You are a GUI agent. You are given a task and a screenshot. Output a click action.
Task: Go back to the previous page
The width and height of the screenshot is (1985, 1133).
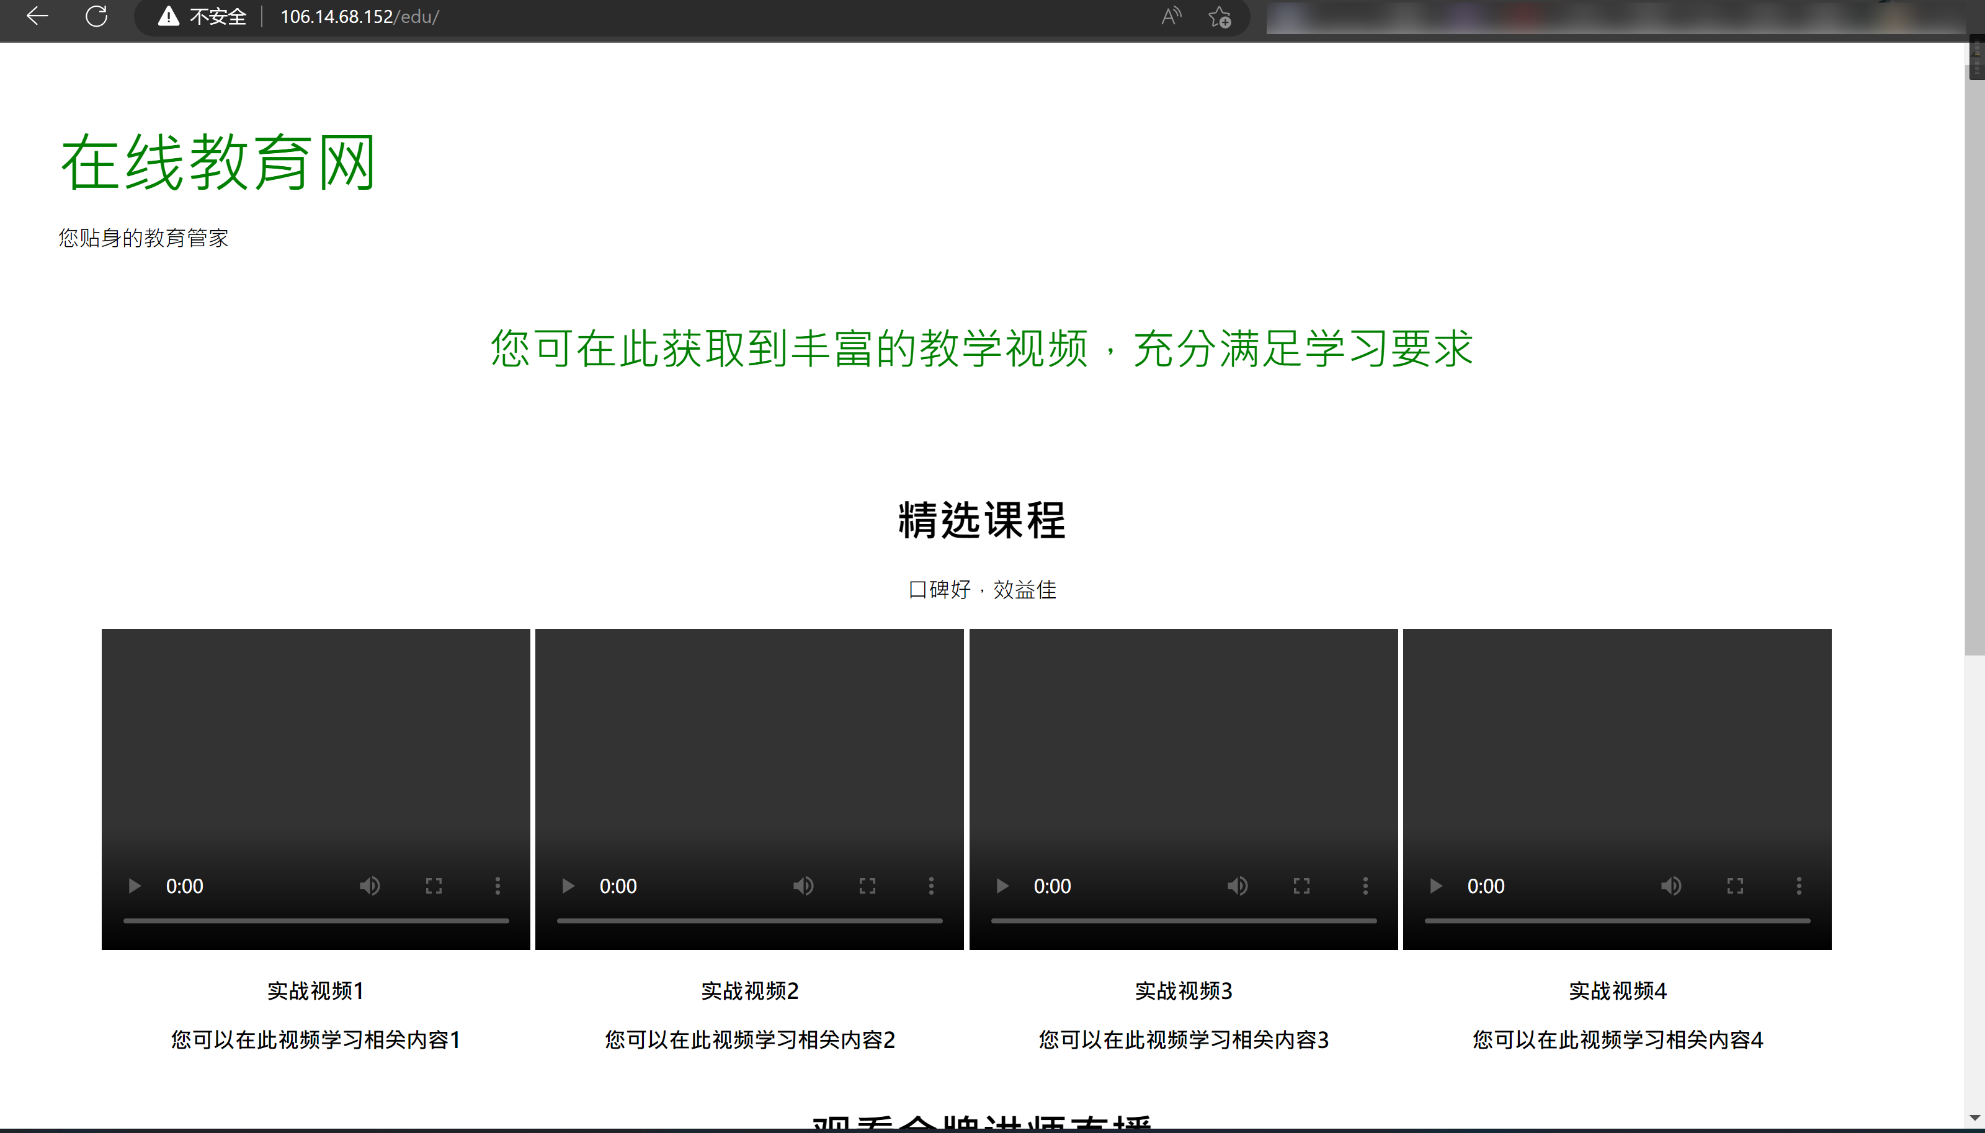coord(36,16)
